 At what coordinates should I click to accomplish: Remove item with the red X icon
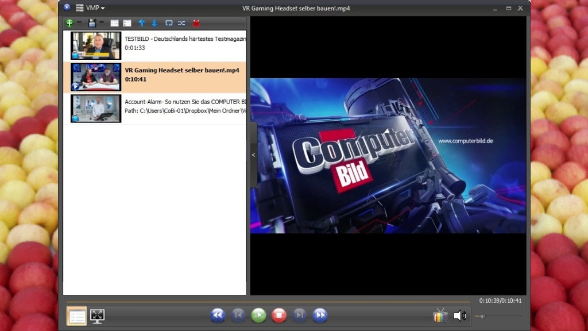click(x=196, y=23)
